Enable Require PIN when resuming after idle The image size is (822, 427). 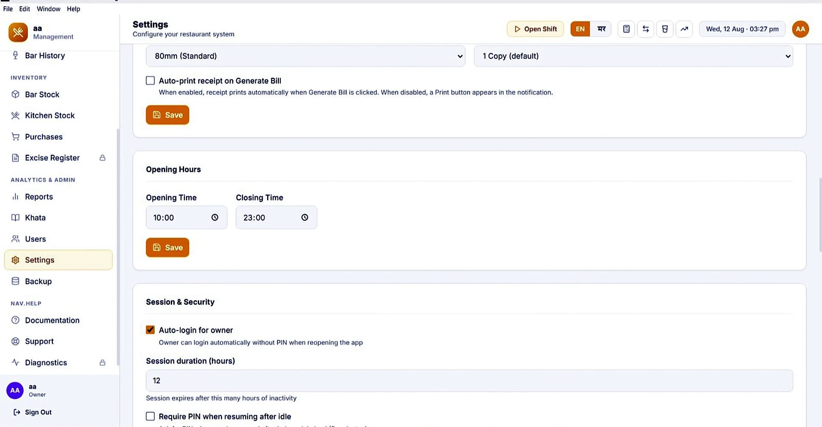(150, 416)
